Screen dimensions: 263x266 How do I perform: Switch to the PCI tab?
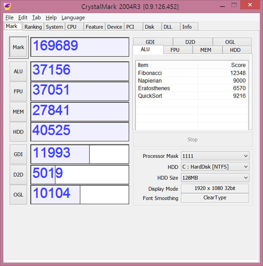(x=133, y=27)
